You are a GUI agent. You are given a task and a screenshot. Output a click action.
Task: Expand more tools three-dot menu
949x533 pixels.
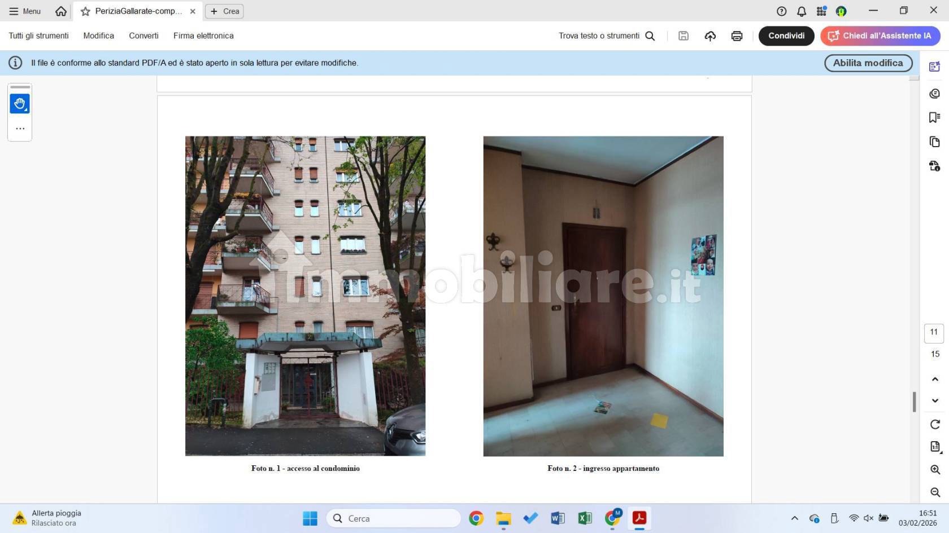pyautogui.click(x=20, y=129)
